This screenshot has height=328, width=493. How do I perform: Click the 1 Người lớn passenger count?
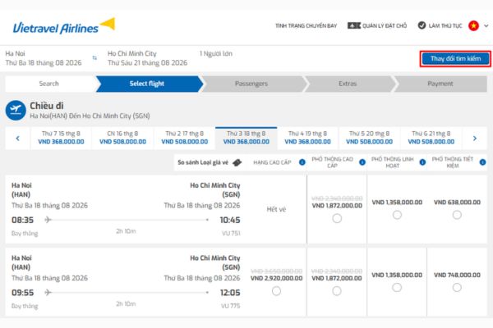(216, 53)
